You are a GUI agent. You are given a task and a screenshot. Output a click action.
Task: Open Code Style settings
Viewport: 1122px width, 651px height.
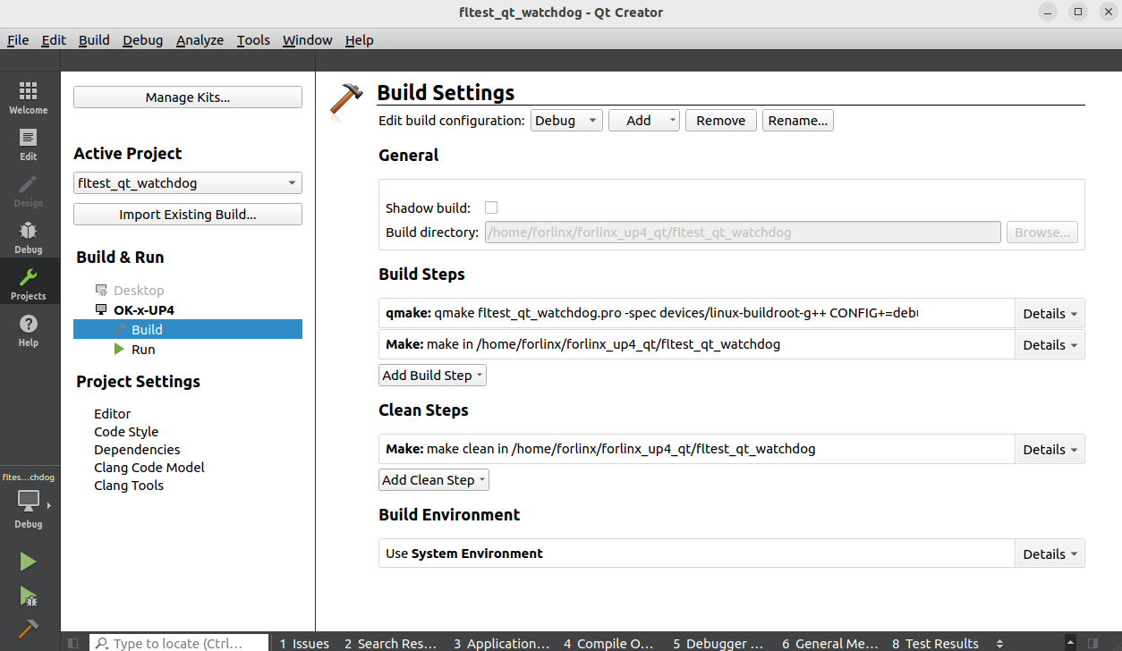[x=126, y=432]
